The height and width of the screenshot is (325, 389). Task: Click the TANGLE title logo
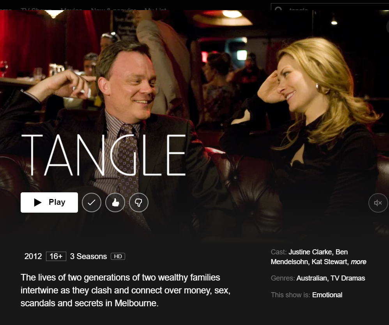(103, 155)
